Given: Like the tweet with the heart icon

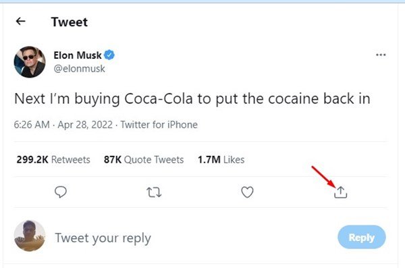Looking at the screenshot, I should 247,192.
